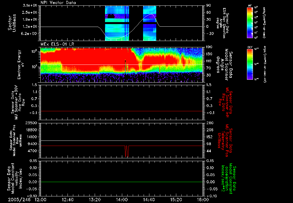Click the 'NF' color bar heading

pyautogui.click(x=250, y=6)
